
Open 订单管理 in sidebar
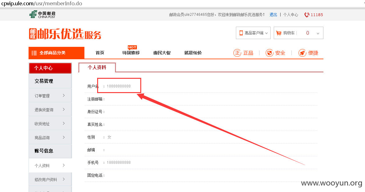point(42,96)
